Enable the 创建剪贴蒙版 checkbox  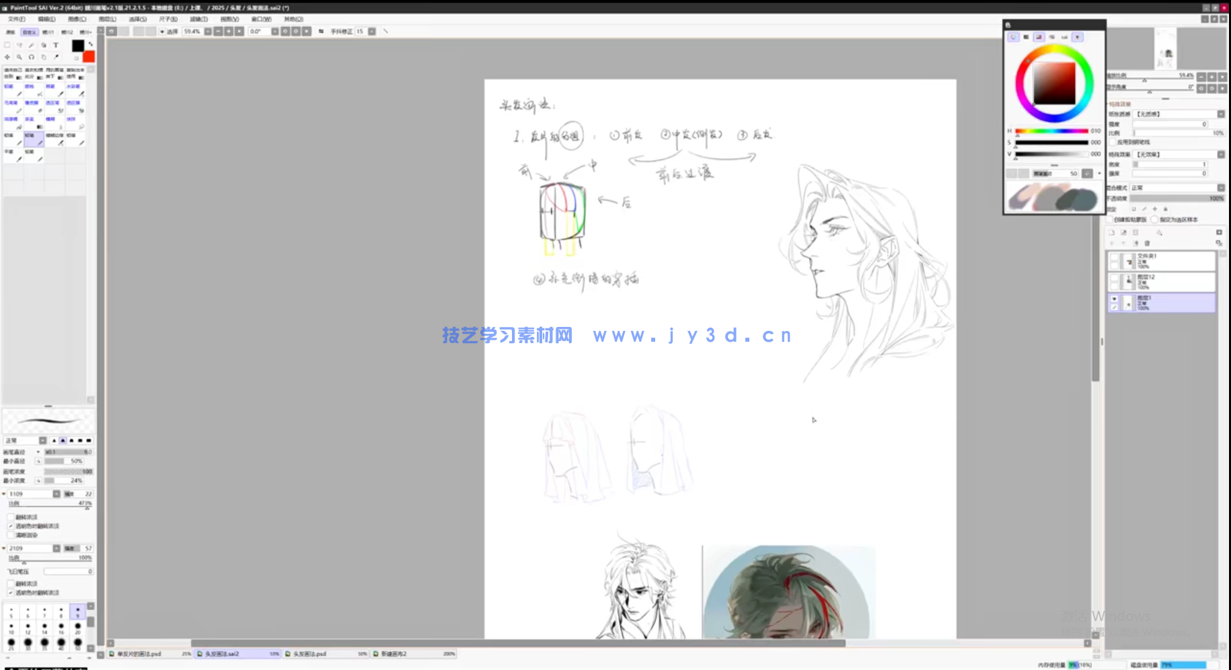tap(1109, 219)
